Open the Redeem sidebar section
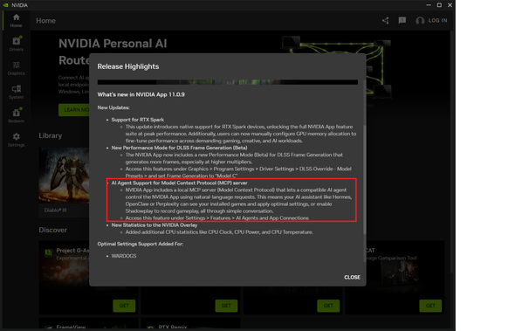 (16, 115)
